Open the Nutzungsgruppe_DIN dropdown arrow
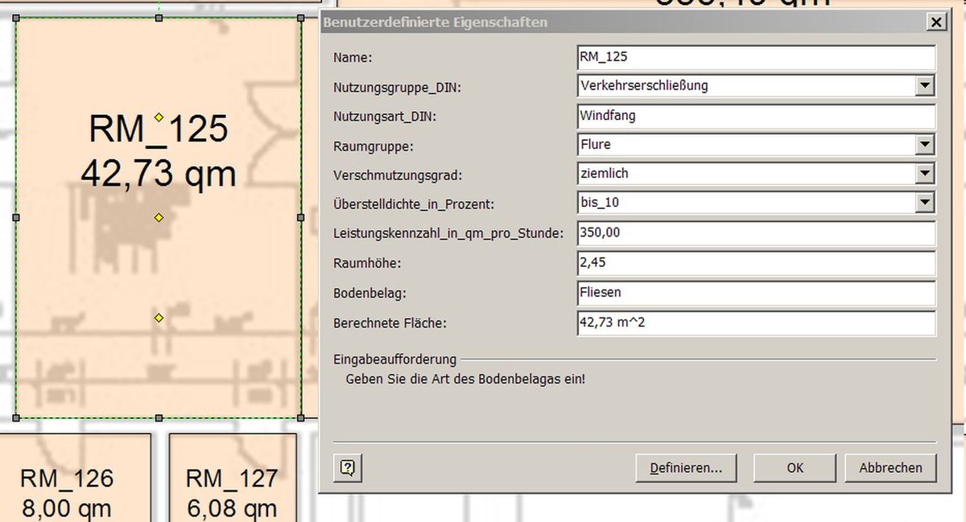966x522 pixels. tap(924, 85)
